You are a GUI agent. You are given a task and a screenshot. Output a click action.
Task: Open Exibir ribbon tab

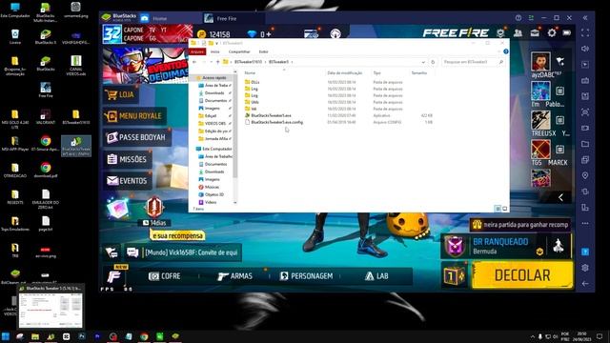tap(263, 51)
